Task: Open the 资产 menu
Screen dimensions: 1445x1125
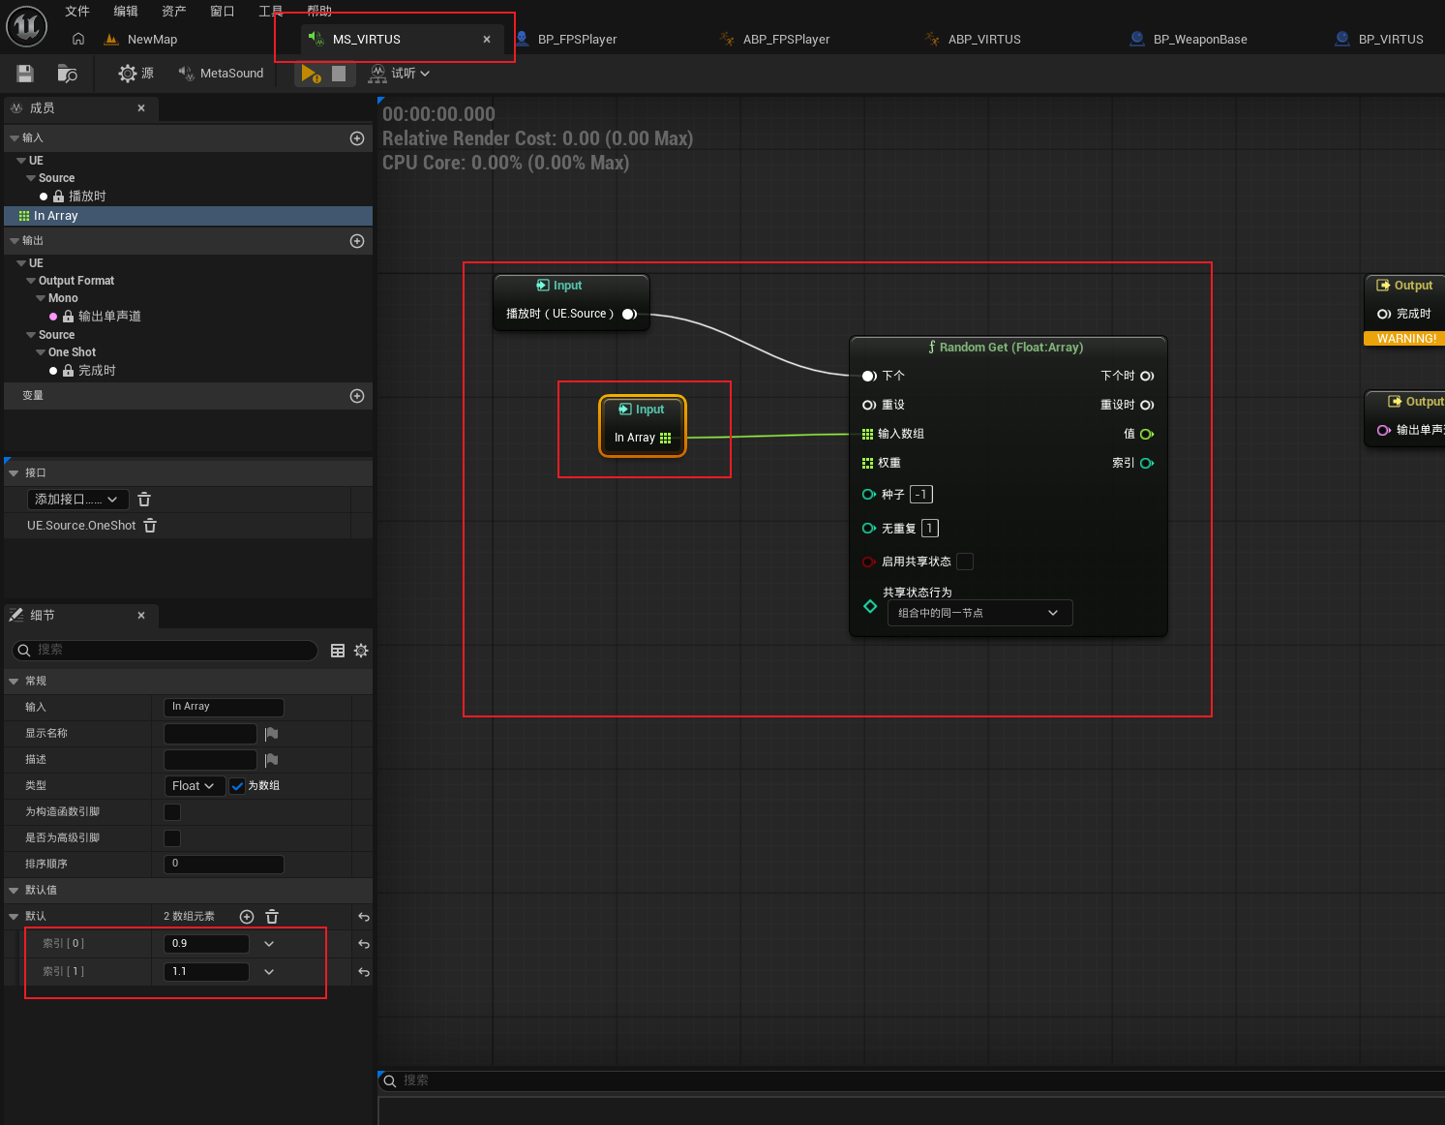Action: [174, 12]
